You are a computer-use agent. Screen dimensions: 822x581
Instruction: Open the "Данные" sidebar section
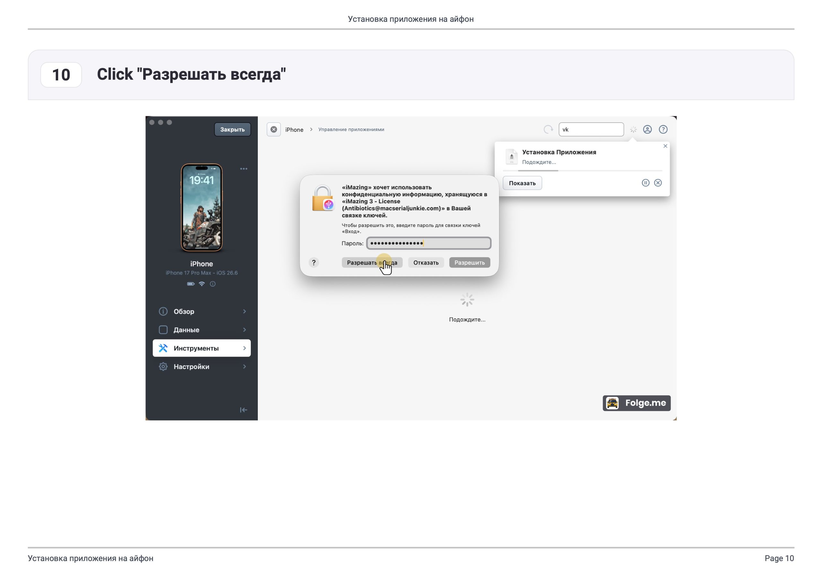[202, 330]
